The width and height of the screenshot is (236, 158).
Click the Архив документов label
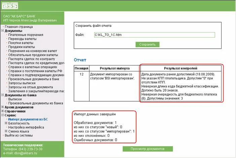[x=19, y=107]
